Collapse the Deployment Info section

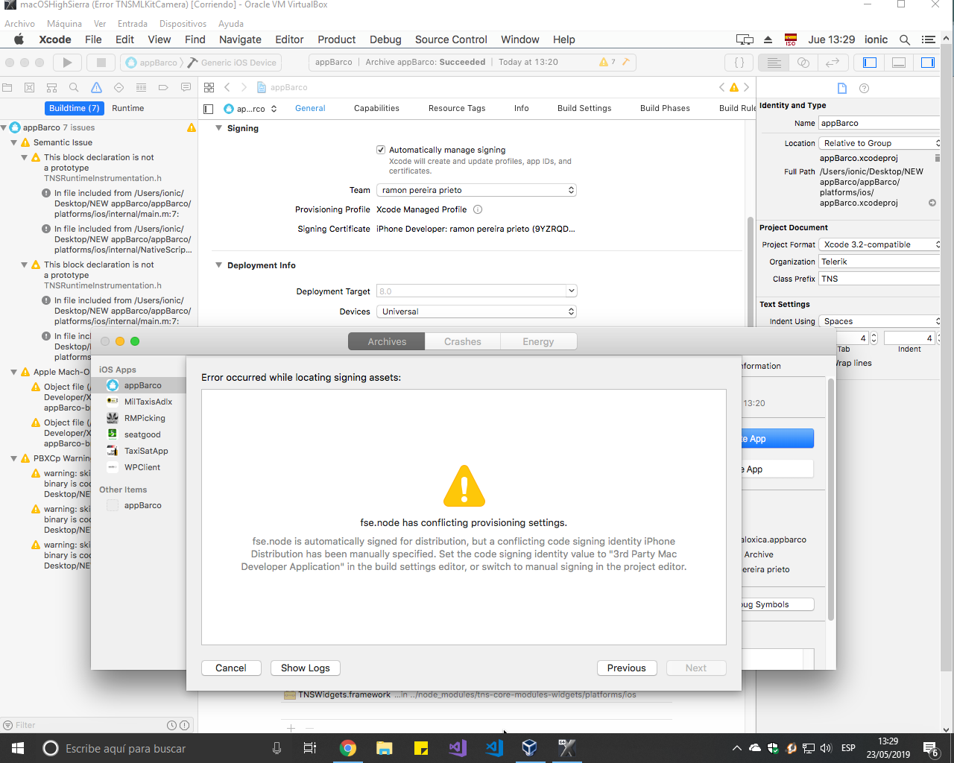pos(218,265)
